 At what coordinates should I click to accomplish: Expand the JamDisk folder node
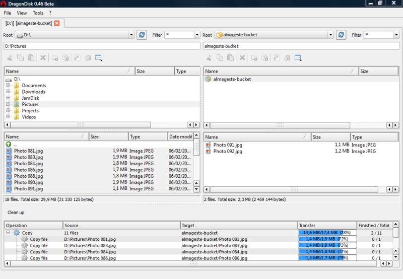pyautogui.click(x=8, y=98)
